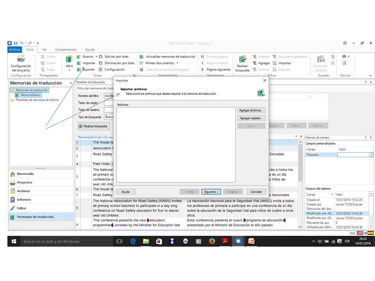Open the Editor view
Viewport: 375px width, 281px height.
[41, 208]
